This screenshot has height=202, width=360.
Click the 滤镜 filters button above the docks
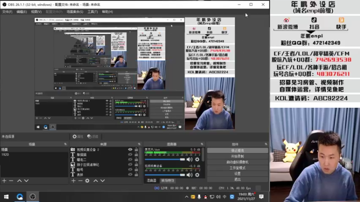[93, 136]
